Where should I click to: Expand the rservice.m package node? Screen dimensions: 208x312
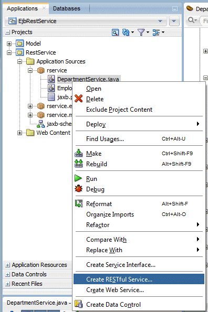tap(30, 115)
